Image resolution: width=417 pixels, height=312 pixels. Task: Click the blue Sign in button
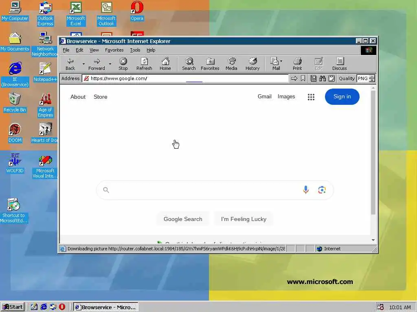[342, 97]
